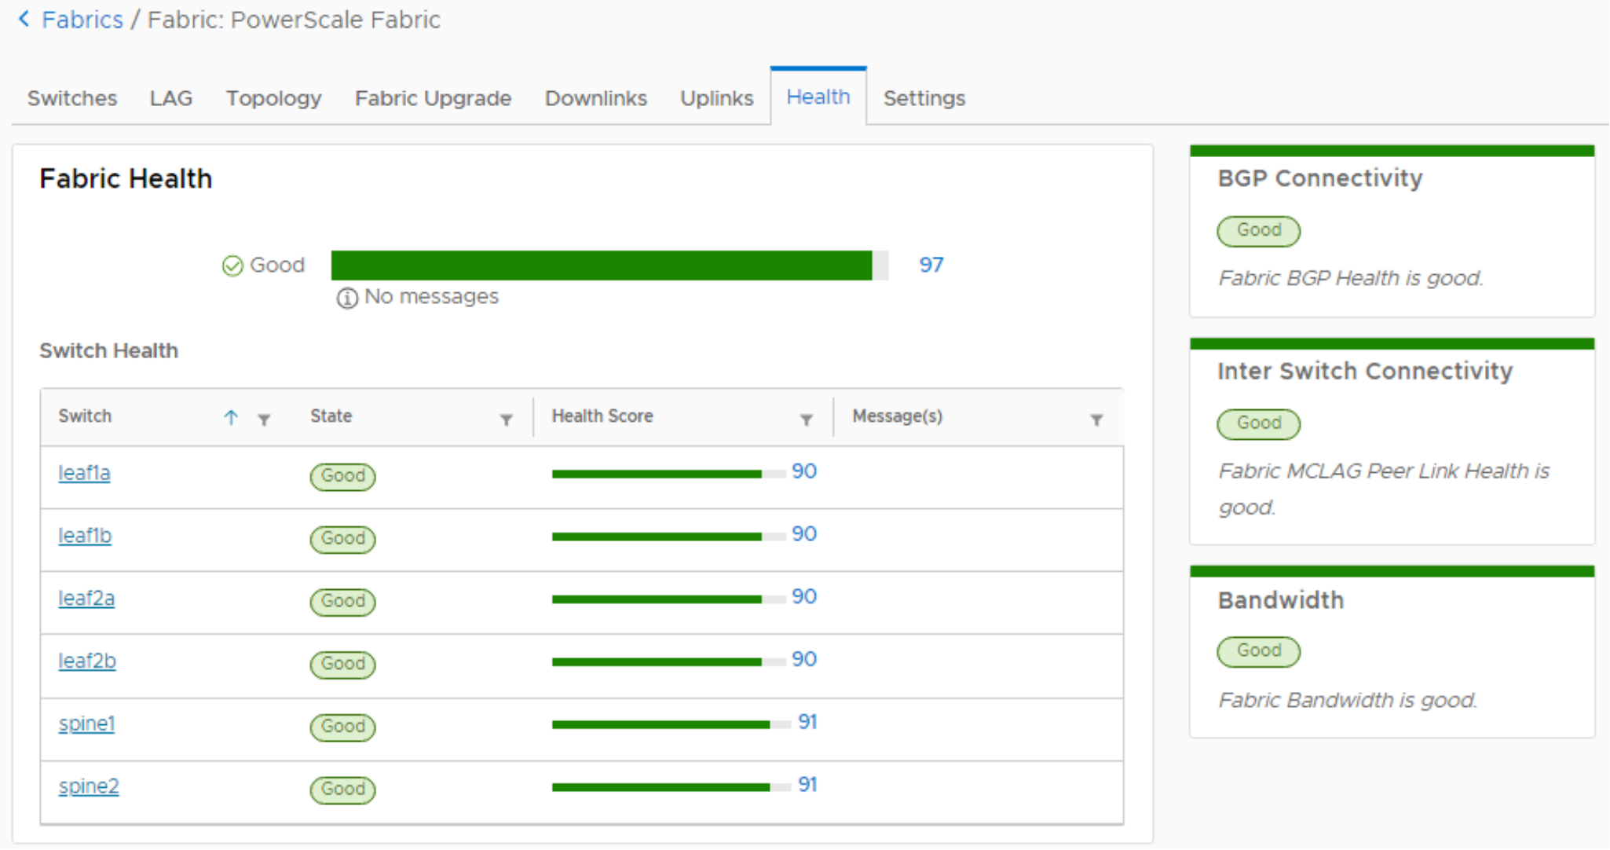The image size is (1610, 850).
Task: Open the Health Score column filter
Action: [807, 420]
